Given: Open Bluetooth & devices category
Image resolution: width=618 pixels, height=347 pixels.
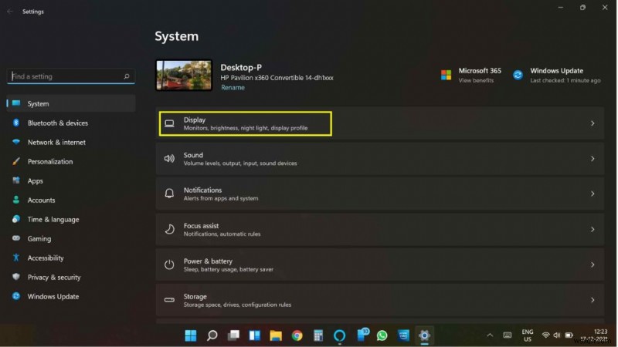Looking at the screenshot, I should pyautogui.click(x=71, y=123).
